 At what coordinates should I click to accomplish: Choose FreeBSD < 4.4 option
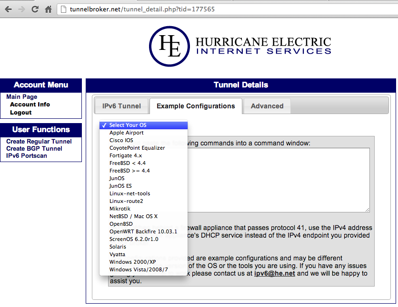pos(143,163)
